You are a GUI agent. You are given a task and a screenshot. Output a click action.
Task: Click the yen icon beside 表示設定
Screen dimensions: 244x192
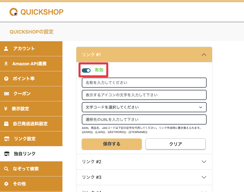(x=6, y=109)
